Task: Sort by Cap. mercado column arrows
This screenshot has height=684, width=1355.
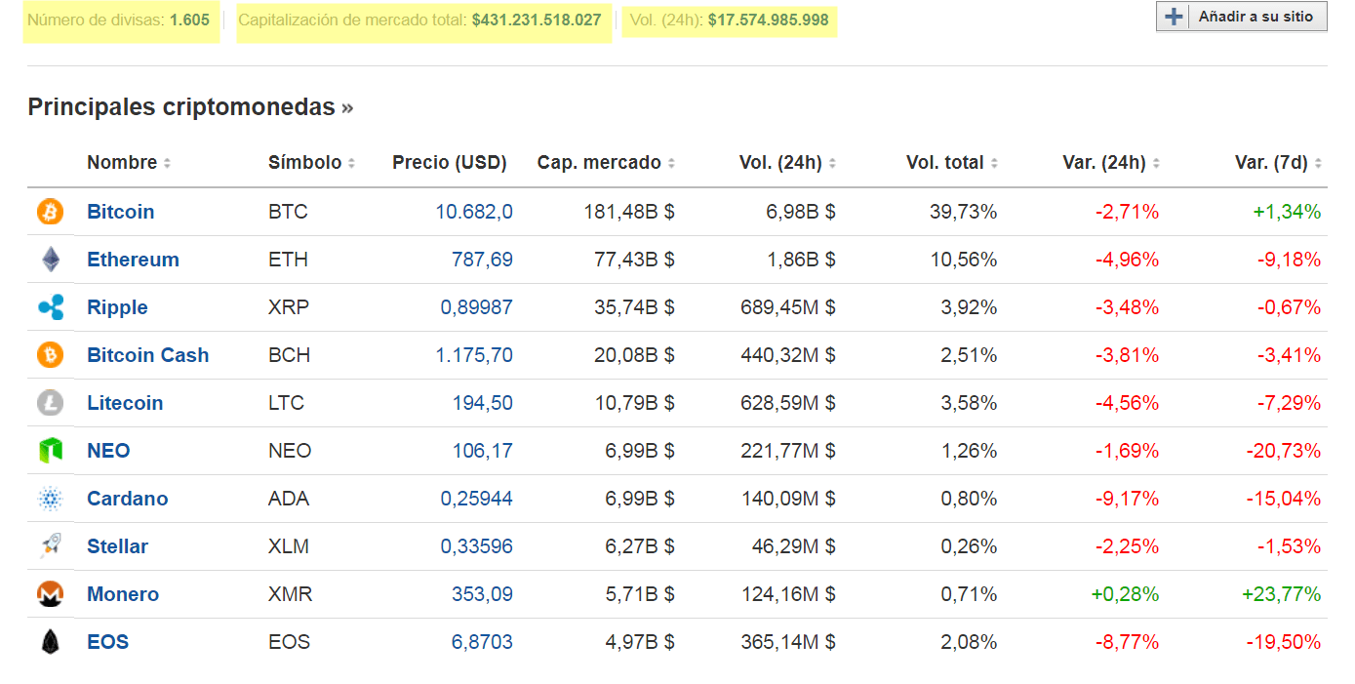Action: click(672, 164)
